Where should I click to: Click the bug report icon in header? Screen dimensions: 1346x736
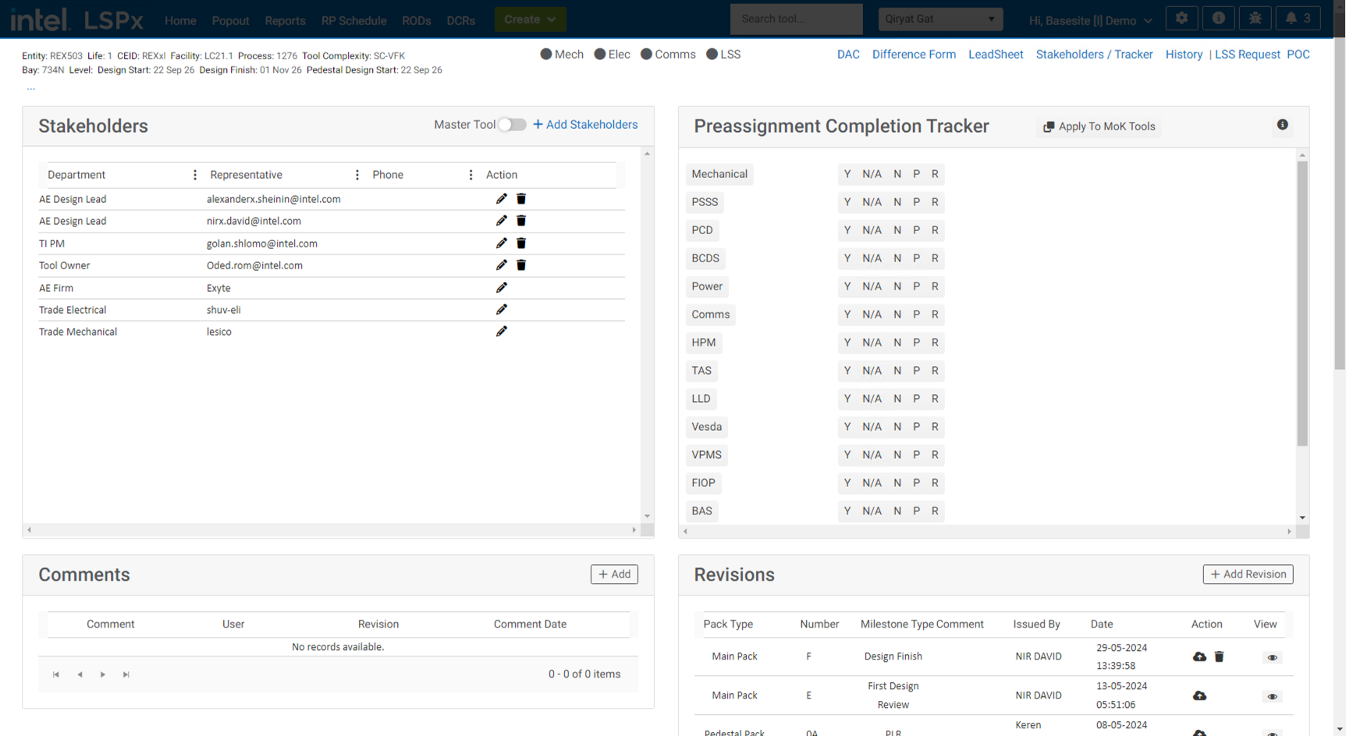tap(1255, 19)
